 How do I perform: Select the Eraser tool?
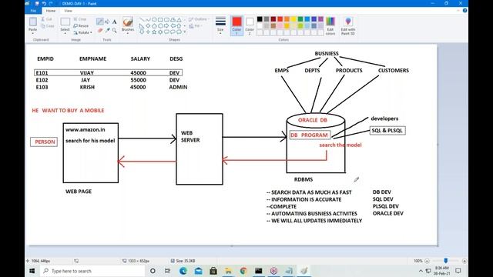tap(99, 31)
